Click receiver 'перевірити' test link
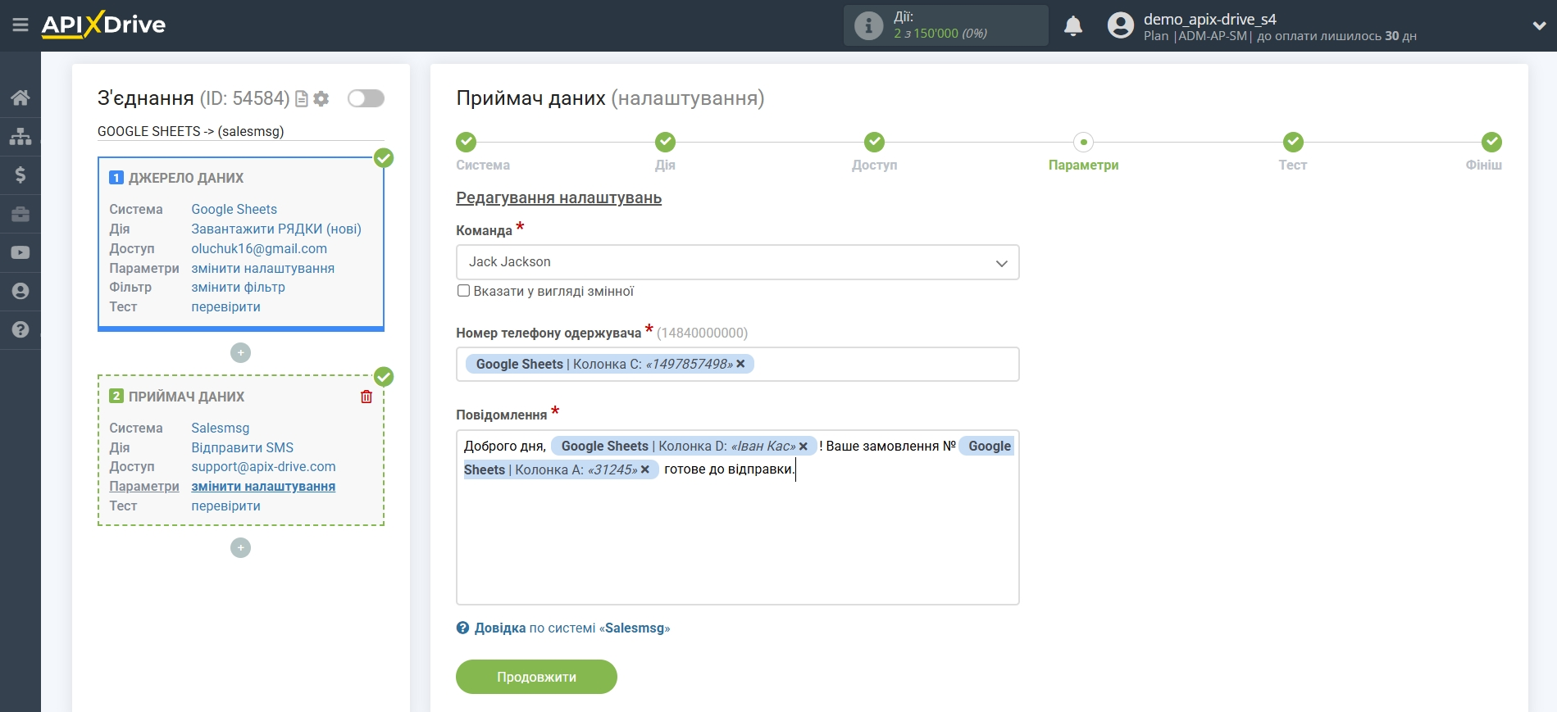The height and width of the screenshot is (712, 1557). 225,506
